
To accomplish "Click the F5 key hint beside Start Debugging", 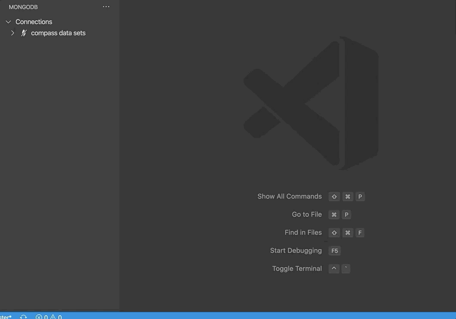I will click(x=335, y=251).
